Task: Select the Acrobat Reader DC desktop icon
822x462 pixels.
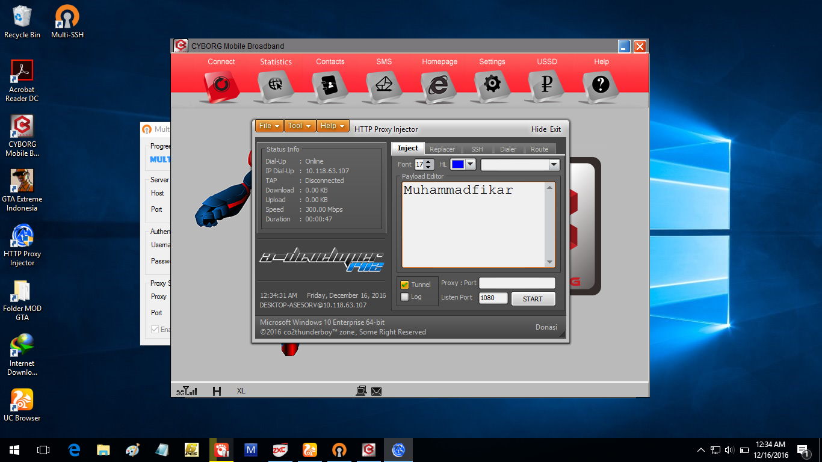Action: coord(22,81)
